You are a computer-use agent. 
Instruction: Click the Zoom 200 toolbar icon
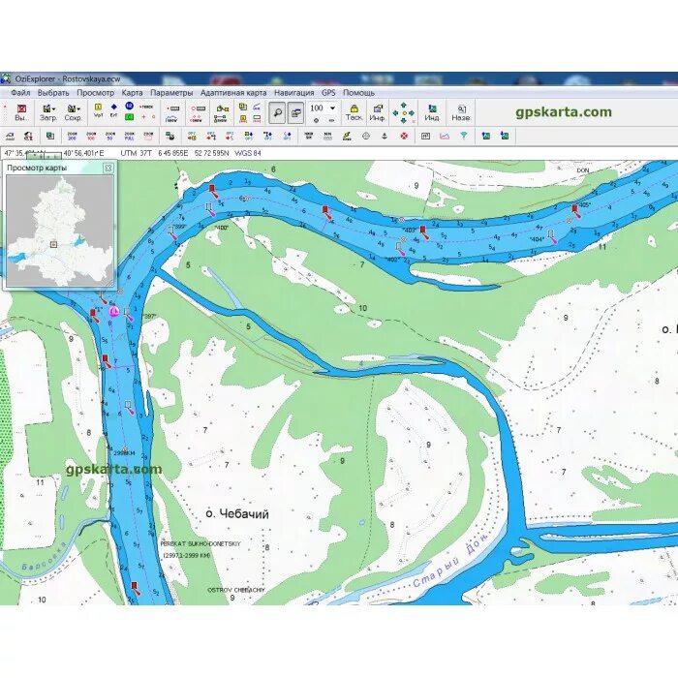coord(73,136)
